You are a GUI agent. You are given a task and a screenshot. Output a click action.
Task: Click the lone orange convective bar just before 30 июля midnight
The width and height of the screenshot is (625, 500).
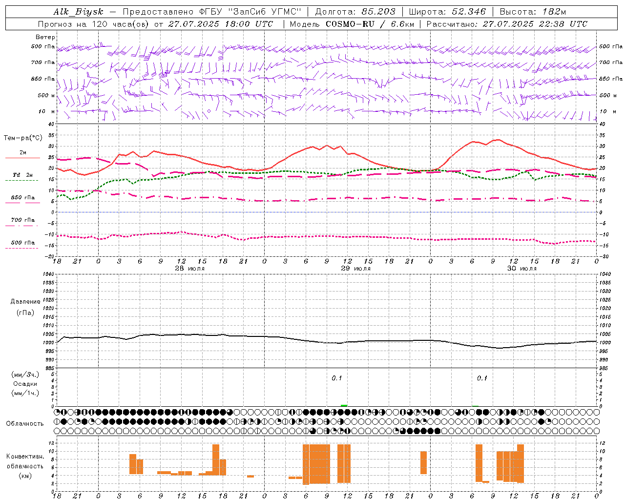pos(423,462)
